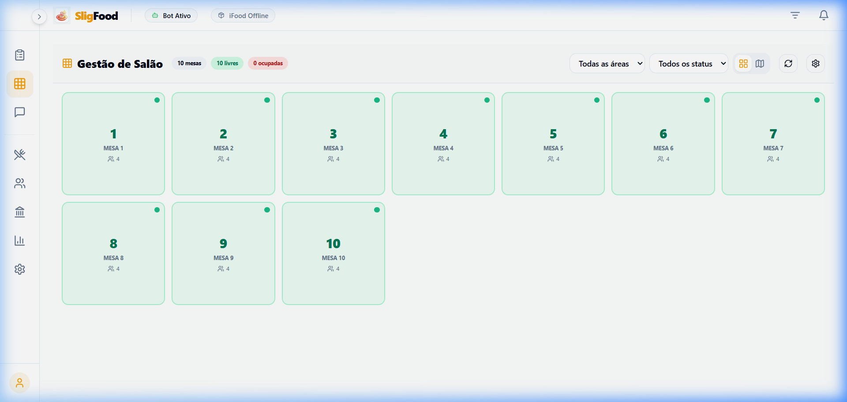847x402 pixels.
Task: Click the refresh tables button
Action: tap(788, 63)
